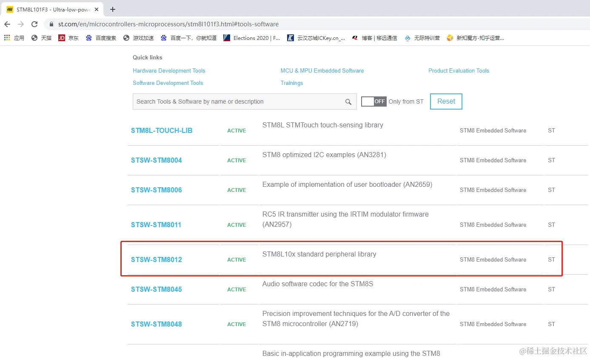Click the ST supplier cell in STSW-STM8006 row
This screenshot has width=590, height=358.
pyautogui.click(x=551, y=190)
